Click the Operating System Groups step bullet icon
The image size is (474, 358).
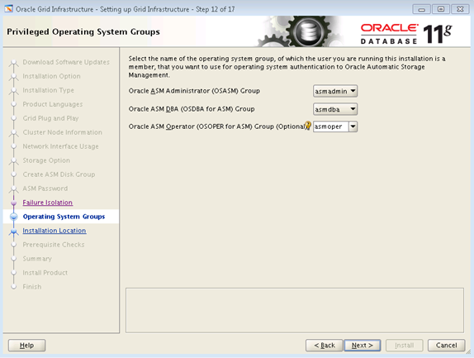[13, 217]
